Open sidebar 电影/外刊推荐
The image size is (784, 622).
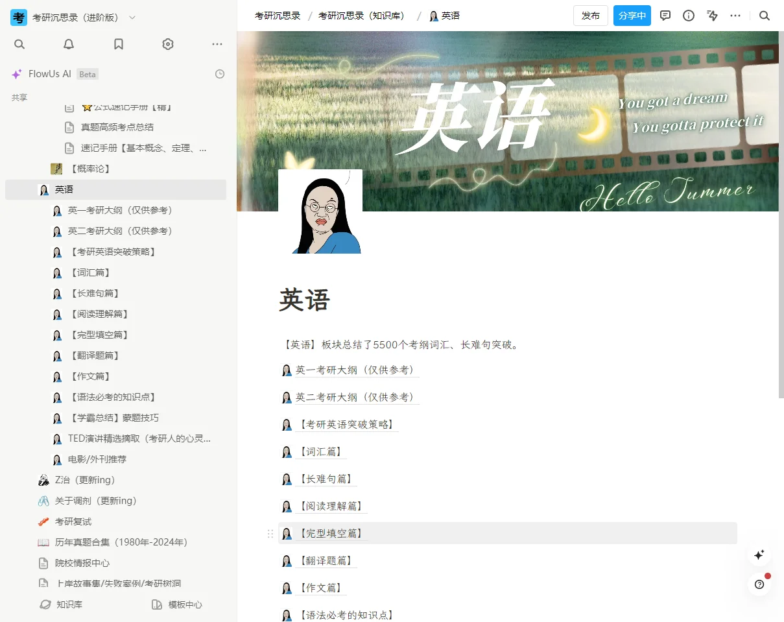tap(97, 459)
